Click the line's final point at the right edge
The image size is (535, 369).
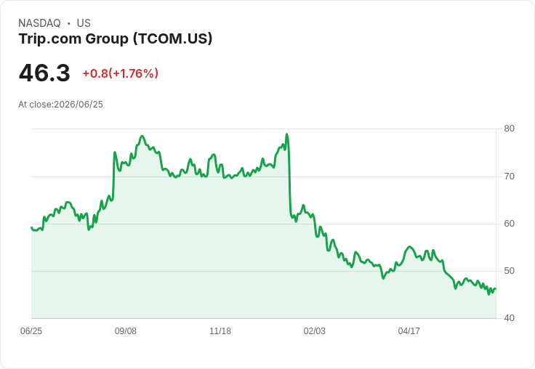coord(496,289)
